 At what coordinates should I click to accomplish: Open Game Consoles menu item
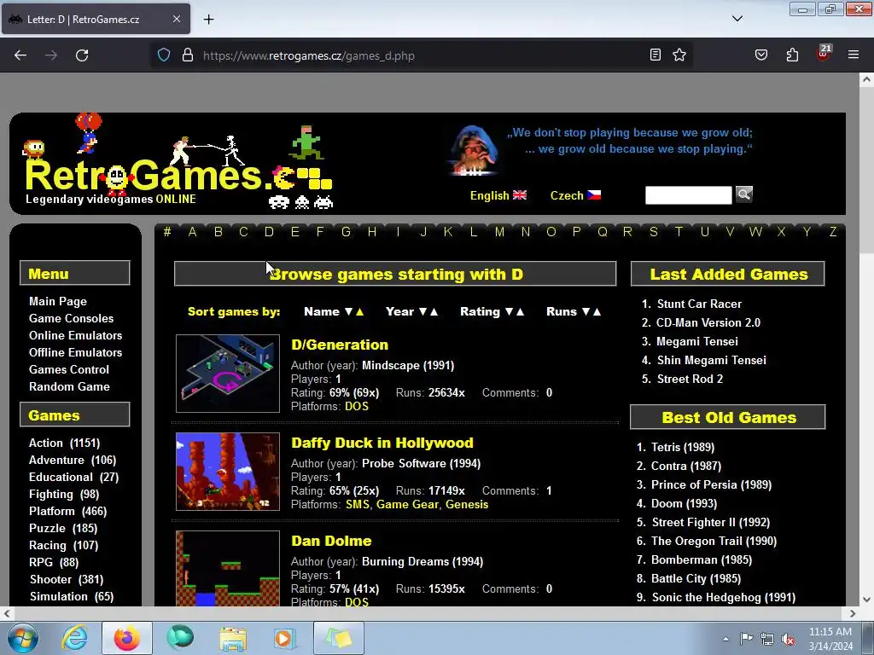tap(72, 319)
